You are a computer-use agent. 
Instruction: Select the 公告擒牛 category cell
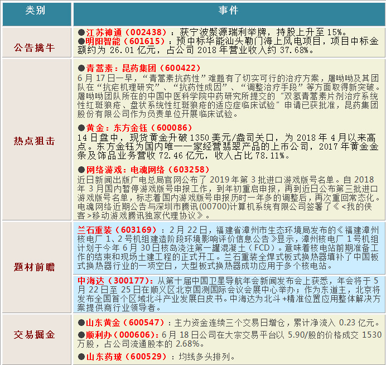(37, 42)
